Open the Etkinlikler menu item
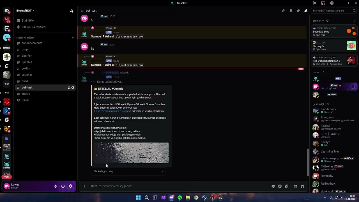Viewport: 359px width, 202px height. (46, 20)
